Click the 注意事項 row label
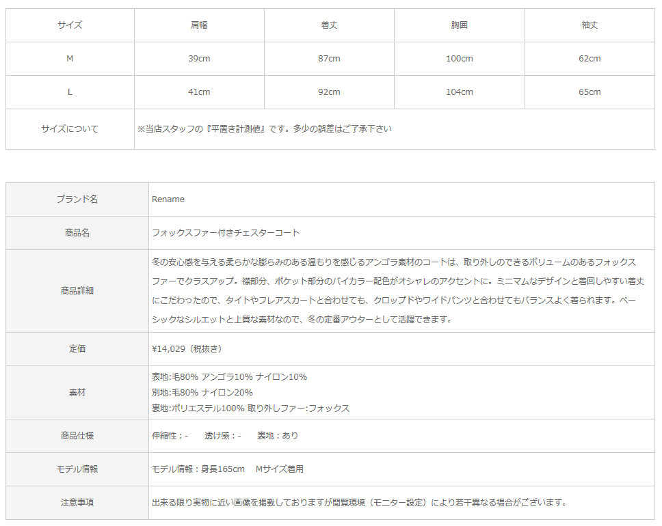 click(77, 503)
